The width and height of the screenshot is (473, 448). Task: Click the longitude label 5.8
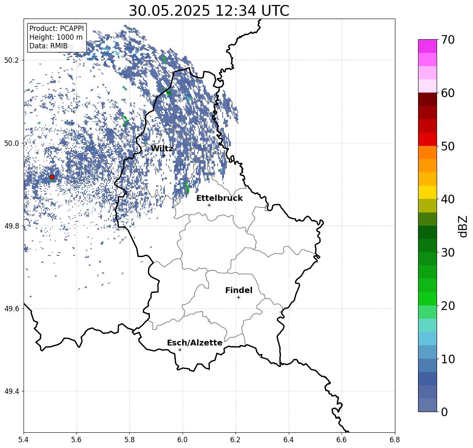tap(129, 440)
